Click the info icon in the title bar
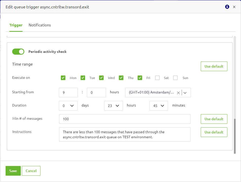 click(227, 7)
